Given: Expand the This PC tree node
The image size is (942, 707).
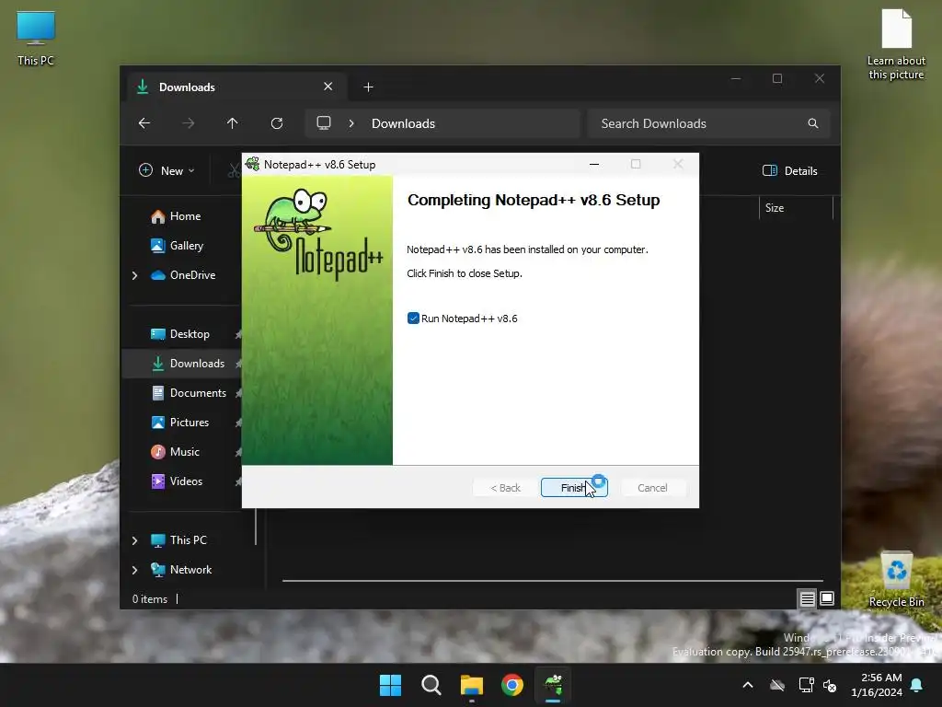Looking at the screenshot, I should coord(134,540).
